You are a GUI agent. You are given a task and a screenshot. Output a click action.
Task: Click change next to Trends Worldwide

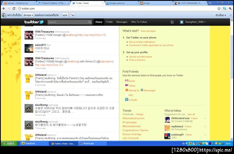pos(139,115)
